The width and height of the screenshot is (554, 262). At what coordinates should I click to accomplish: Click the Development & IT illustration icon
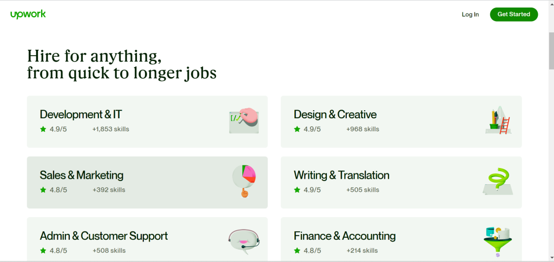pos(243,120)
